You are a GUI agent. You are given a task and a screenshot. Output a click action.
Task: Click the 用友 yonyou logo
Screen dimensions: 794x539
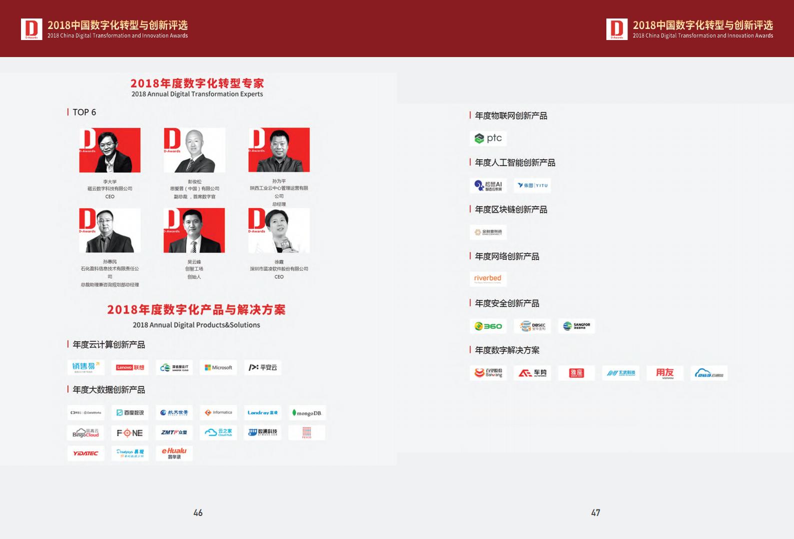pyautogui.click(x=665, y=373)
